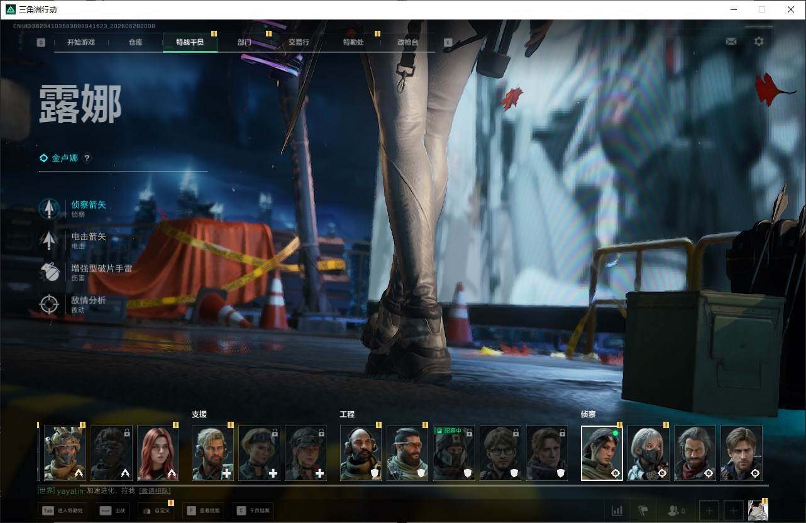The height and width of the screenshot is (523, 806).
Task: Switch to the 仓库 tab
Action: 135,42
